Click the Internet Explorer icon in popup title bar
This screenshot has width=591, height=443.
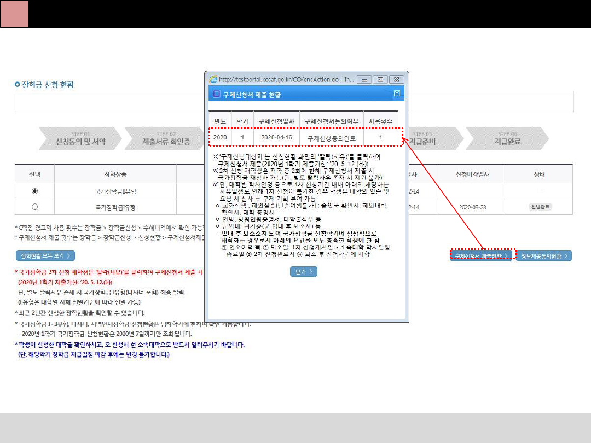(x=213, y=79)
